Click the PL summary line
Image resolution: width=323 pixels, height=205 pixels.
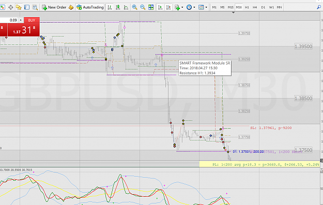pyautogui.click(x=265, y=164)
